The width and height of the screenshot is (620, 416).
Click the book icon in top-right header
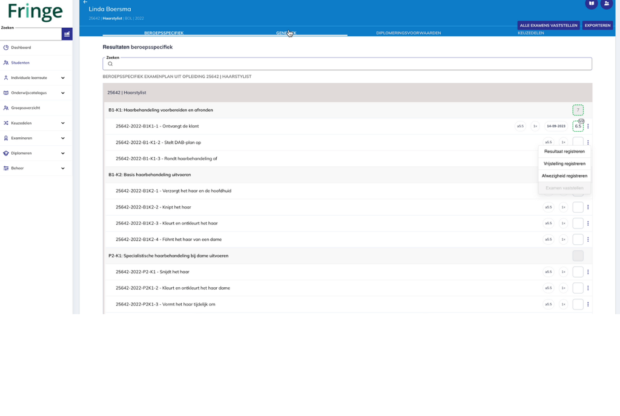(591, 4)
